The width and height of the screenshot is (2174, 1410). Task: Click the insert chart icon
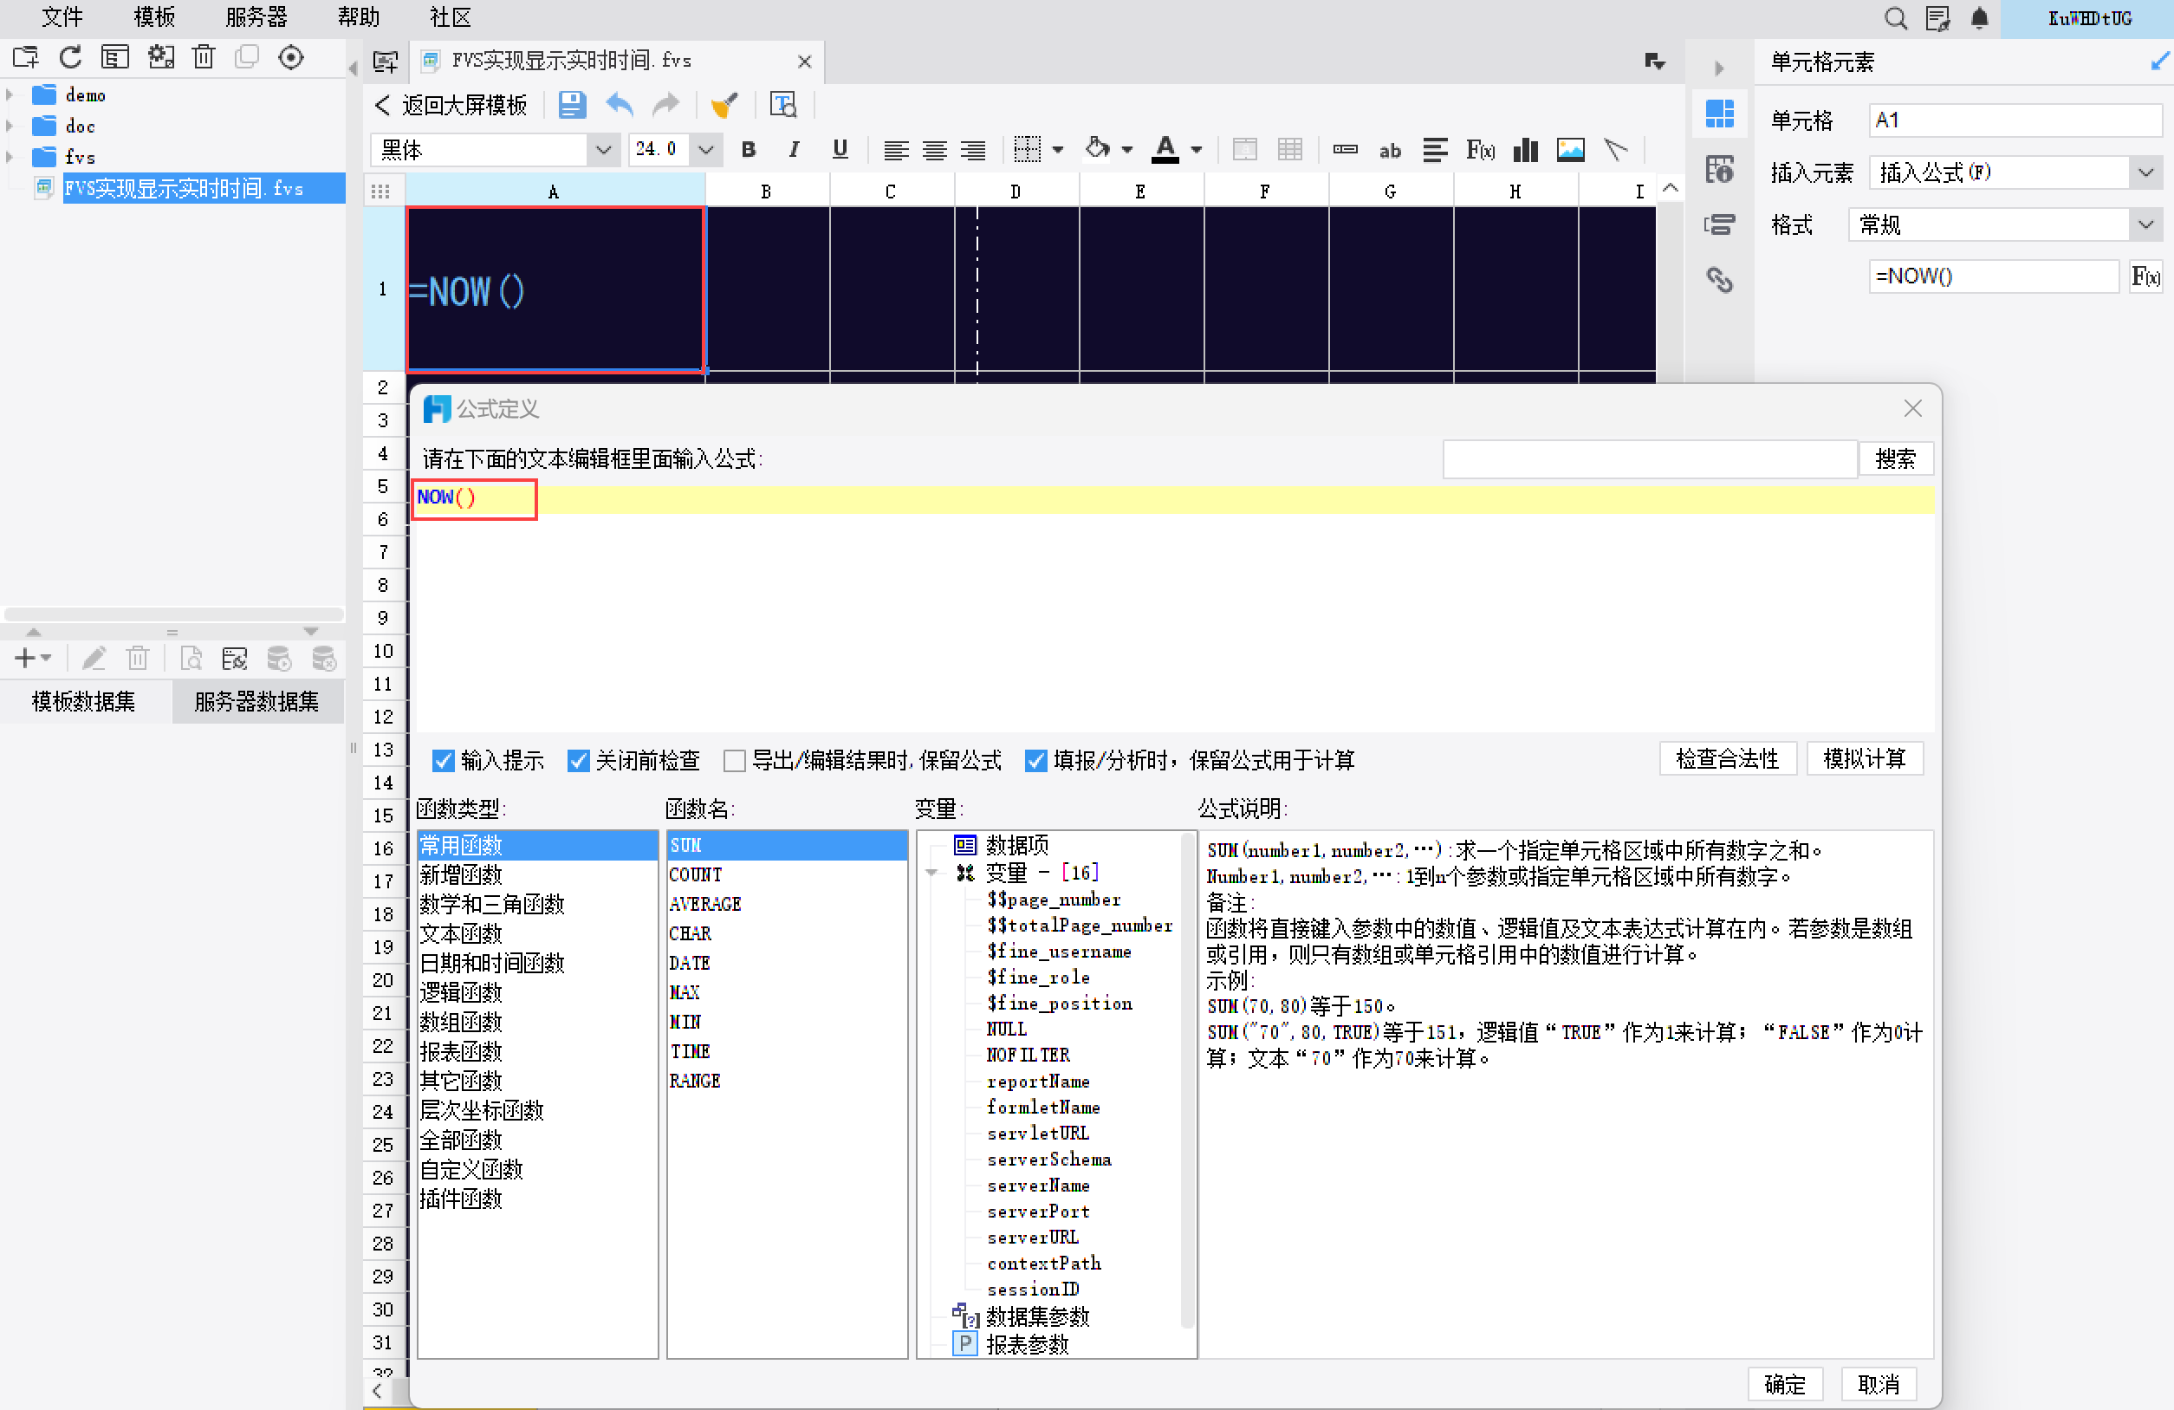click(1526, 150)
